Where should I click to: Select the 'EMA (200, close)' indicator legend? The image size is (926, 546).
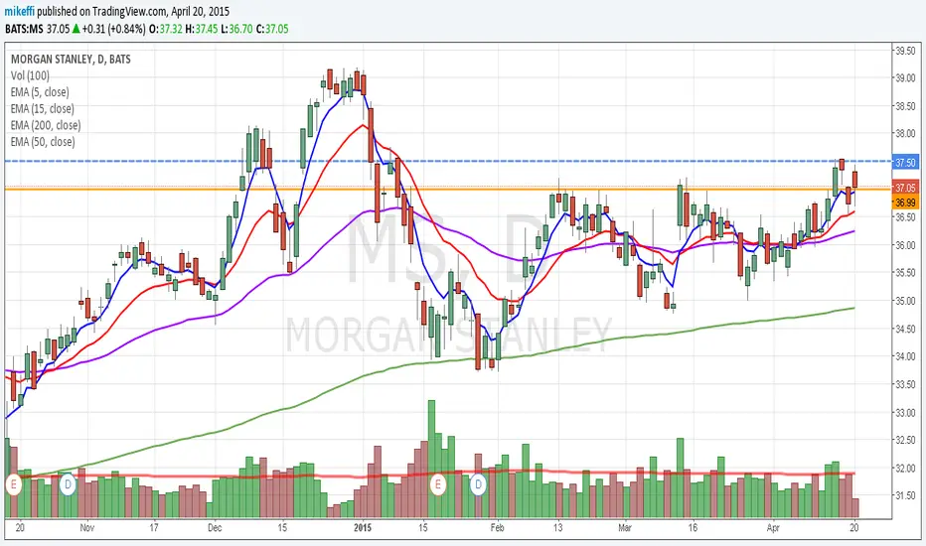46,125
